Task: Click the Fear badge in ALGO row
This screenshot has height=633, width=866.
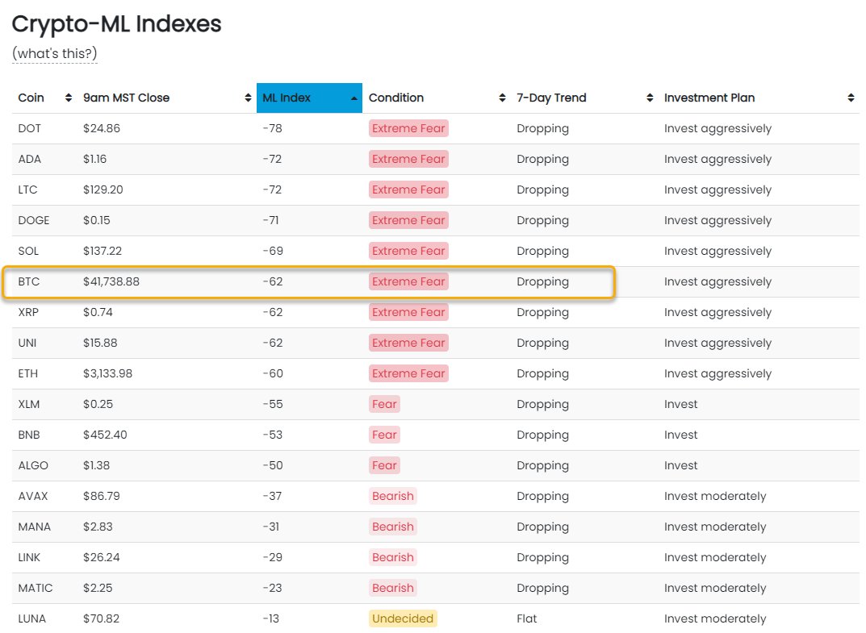Action: coord(384,465)
